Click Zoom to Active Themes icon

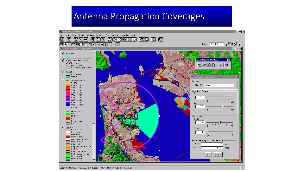point(115,39)
